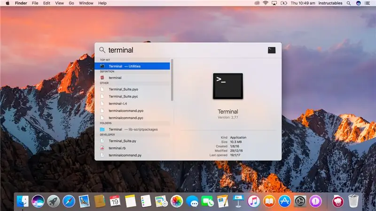Open Pages document-and-pen icon in Dock

[223, 201]
